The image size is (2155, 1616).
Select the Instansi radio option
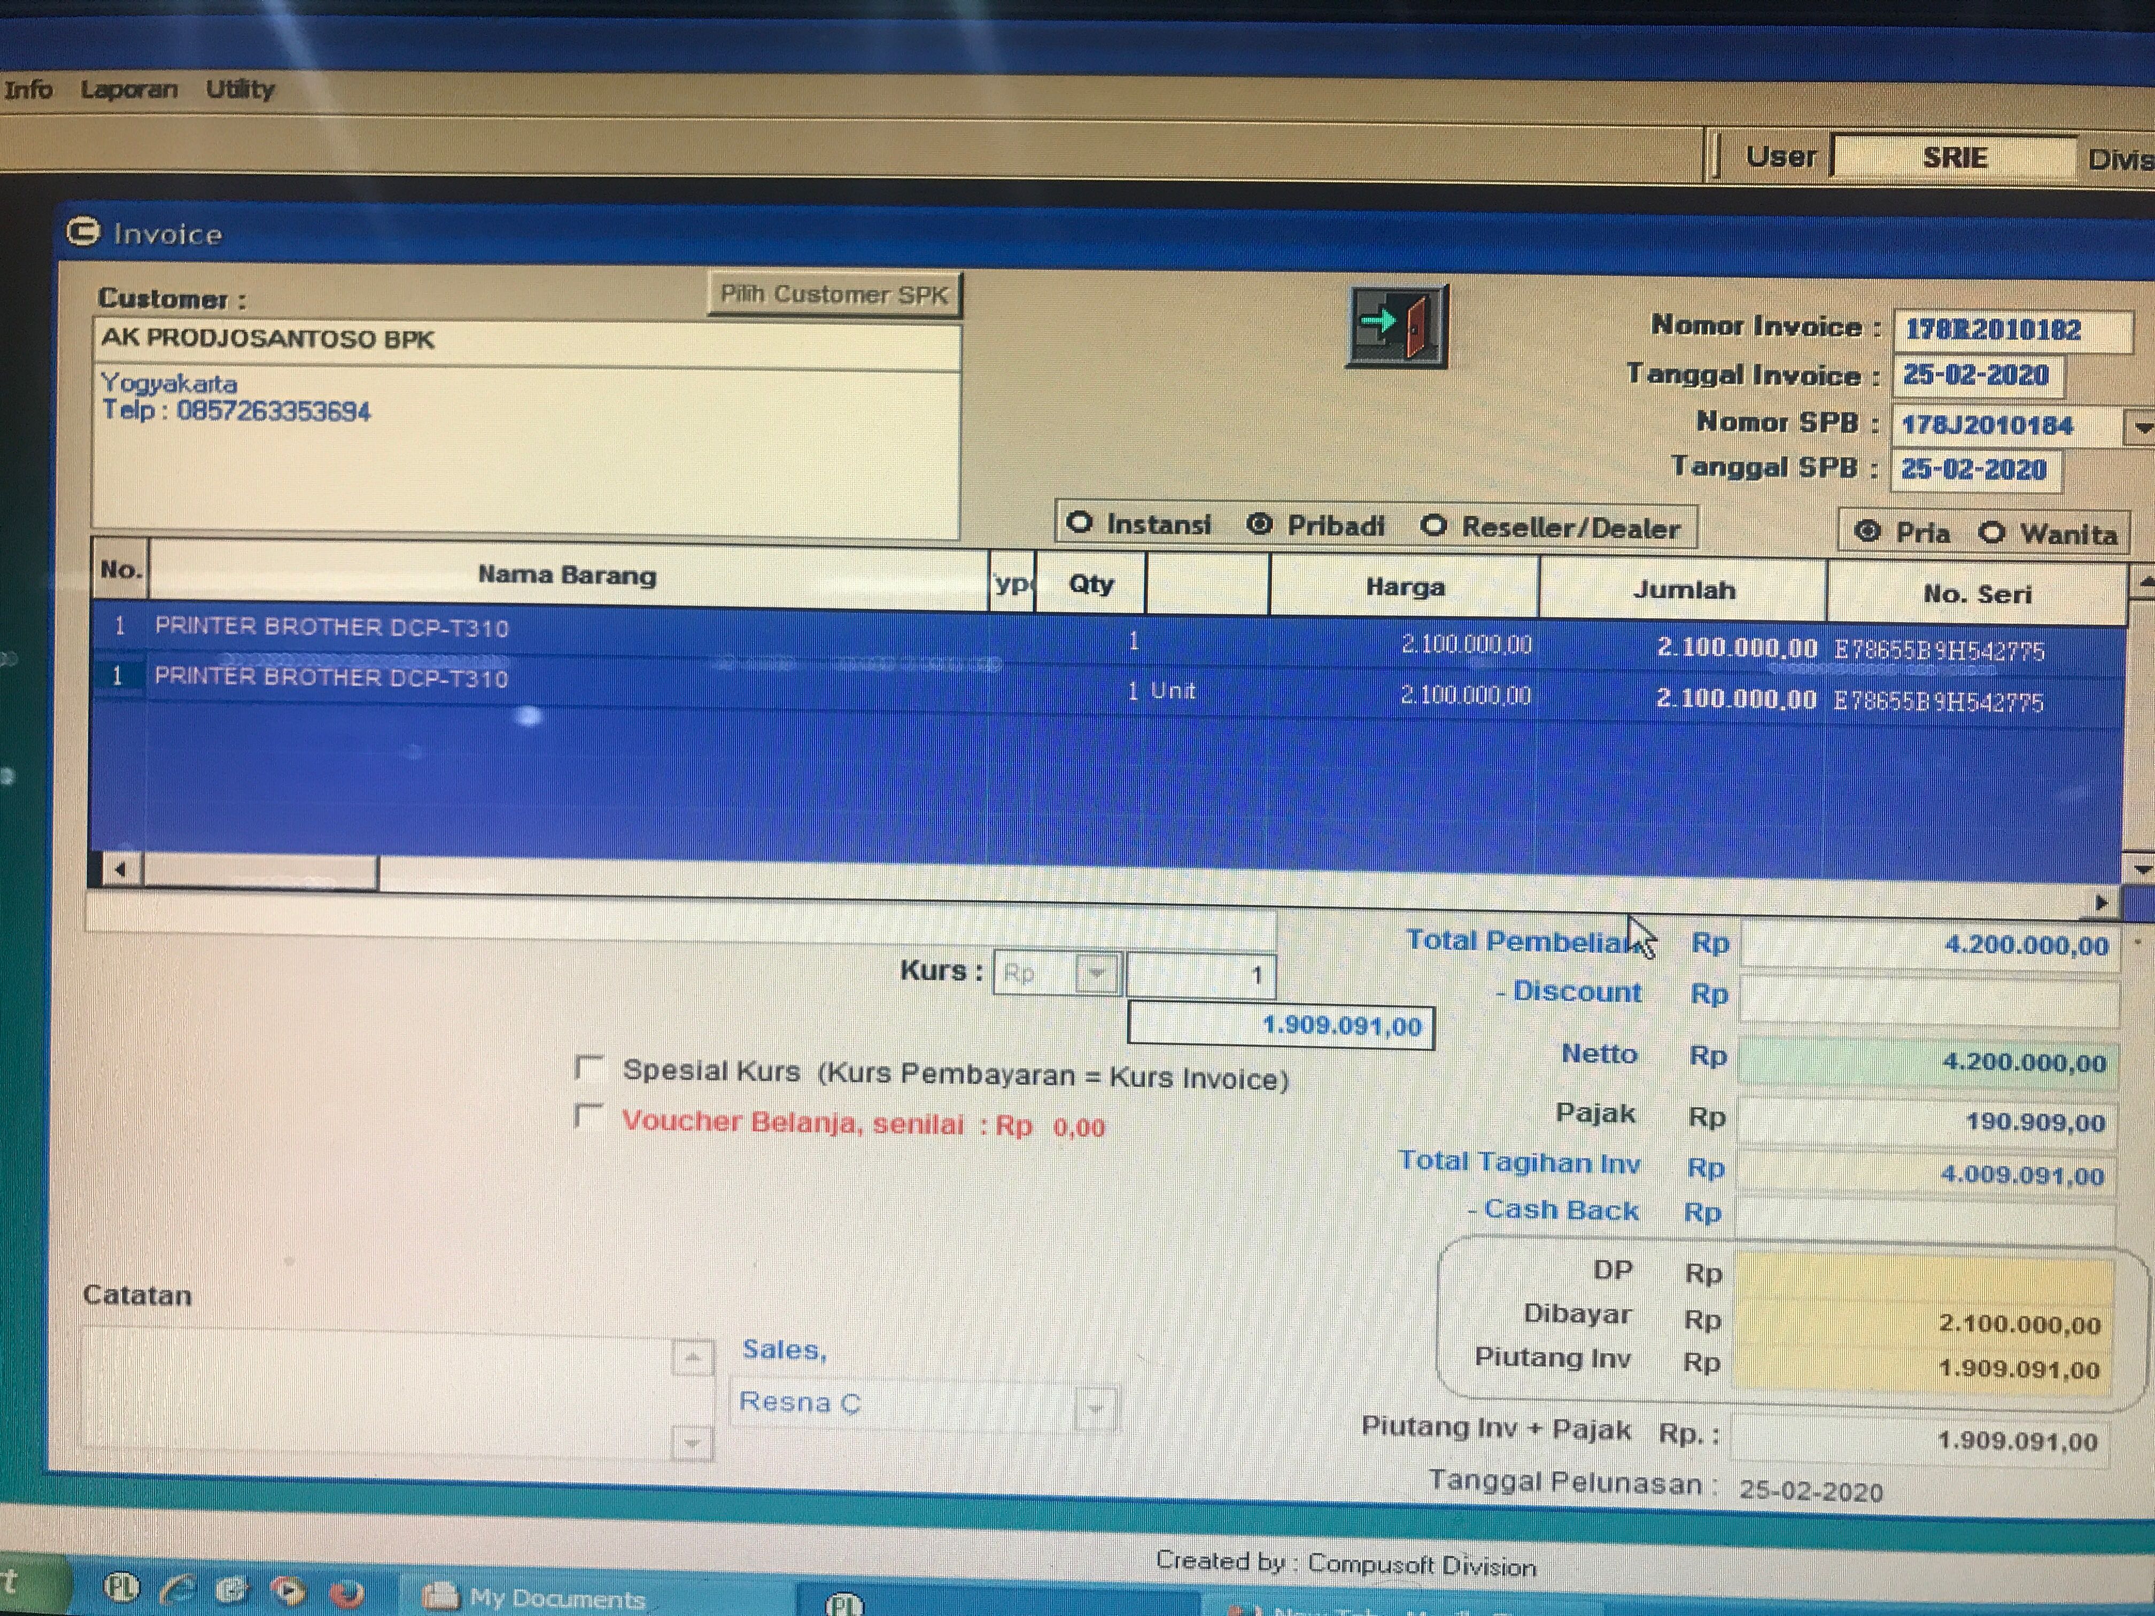[1080, 523]
